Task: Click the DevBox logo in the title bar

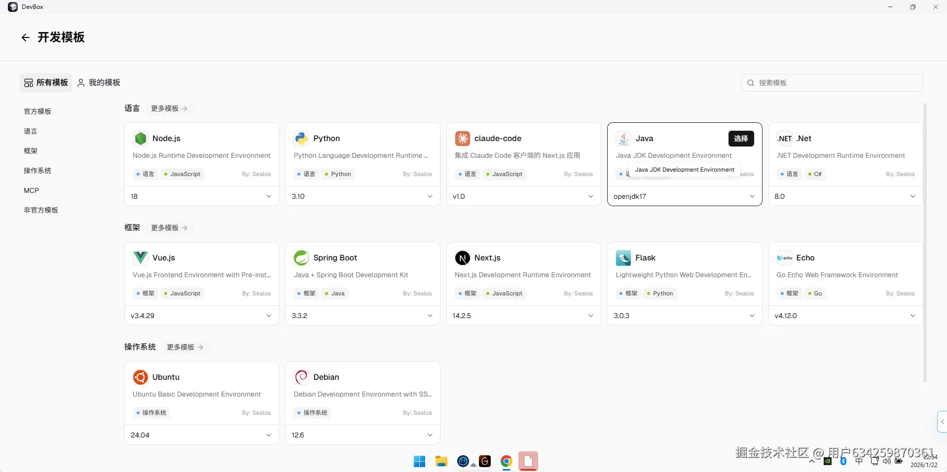Action: click(13, 7)
